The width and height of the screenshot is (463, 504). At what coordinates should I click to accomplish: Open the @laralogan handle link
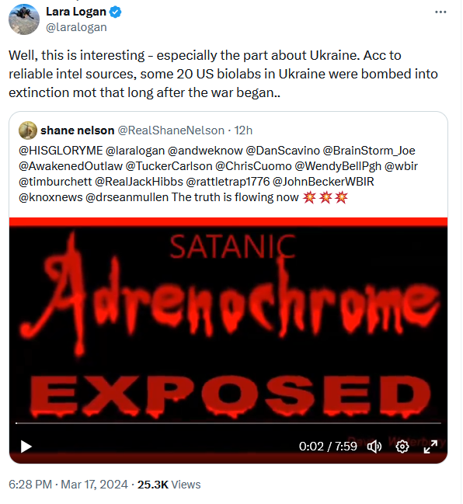coord(76,27)
